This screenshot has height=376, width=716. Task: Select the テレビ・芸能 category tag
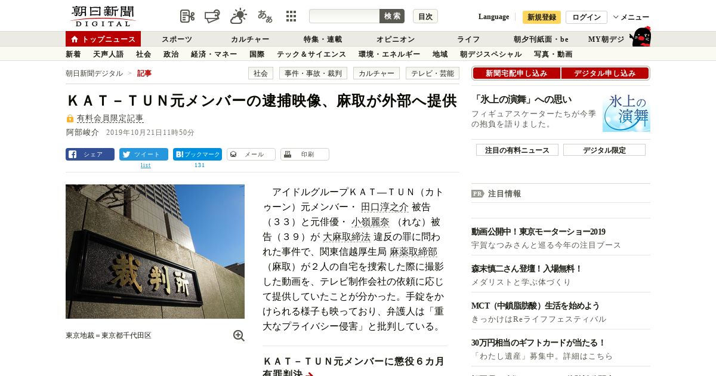pos(433,73)
